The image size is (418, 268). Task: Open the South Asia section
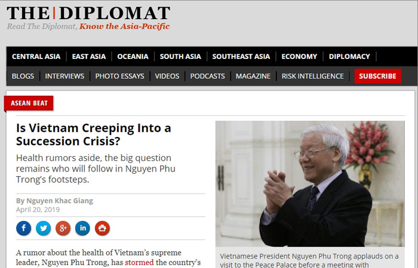[180, 57]
